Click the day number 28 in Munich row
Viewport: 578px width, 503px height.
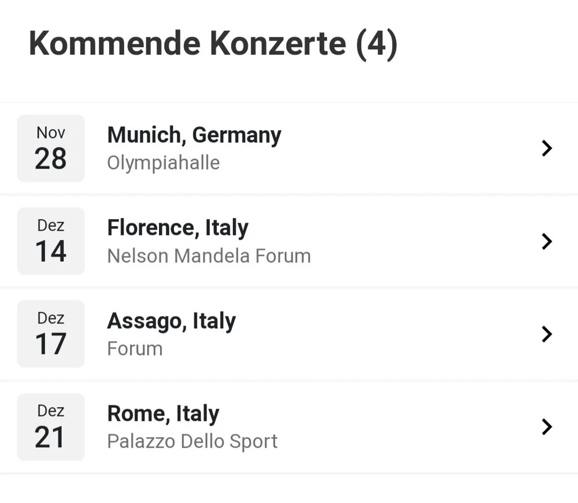coord(51,158)
